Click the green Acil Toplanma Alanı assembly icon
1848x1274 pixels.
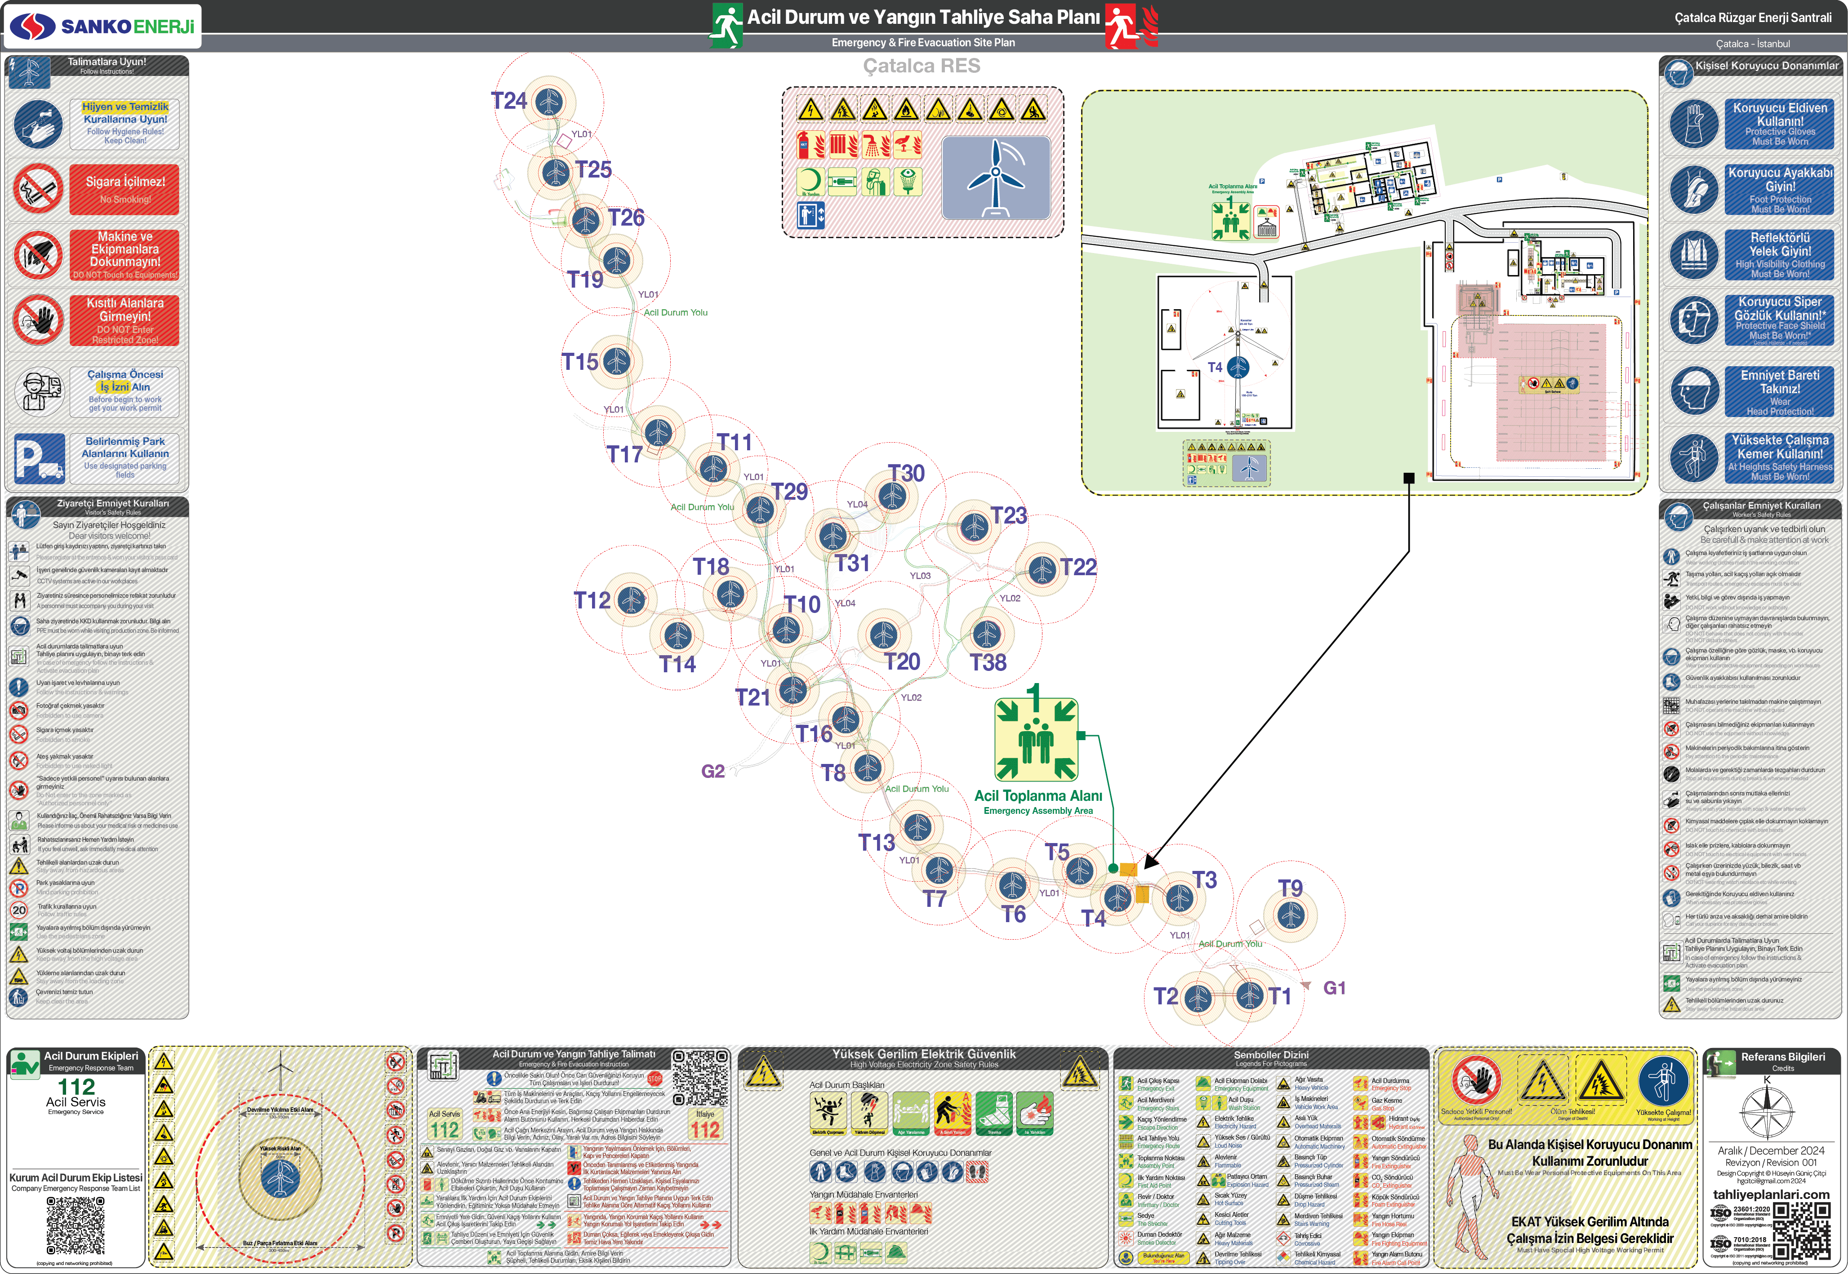point(1035,739)
